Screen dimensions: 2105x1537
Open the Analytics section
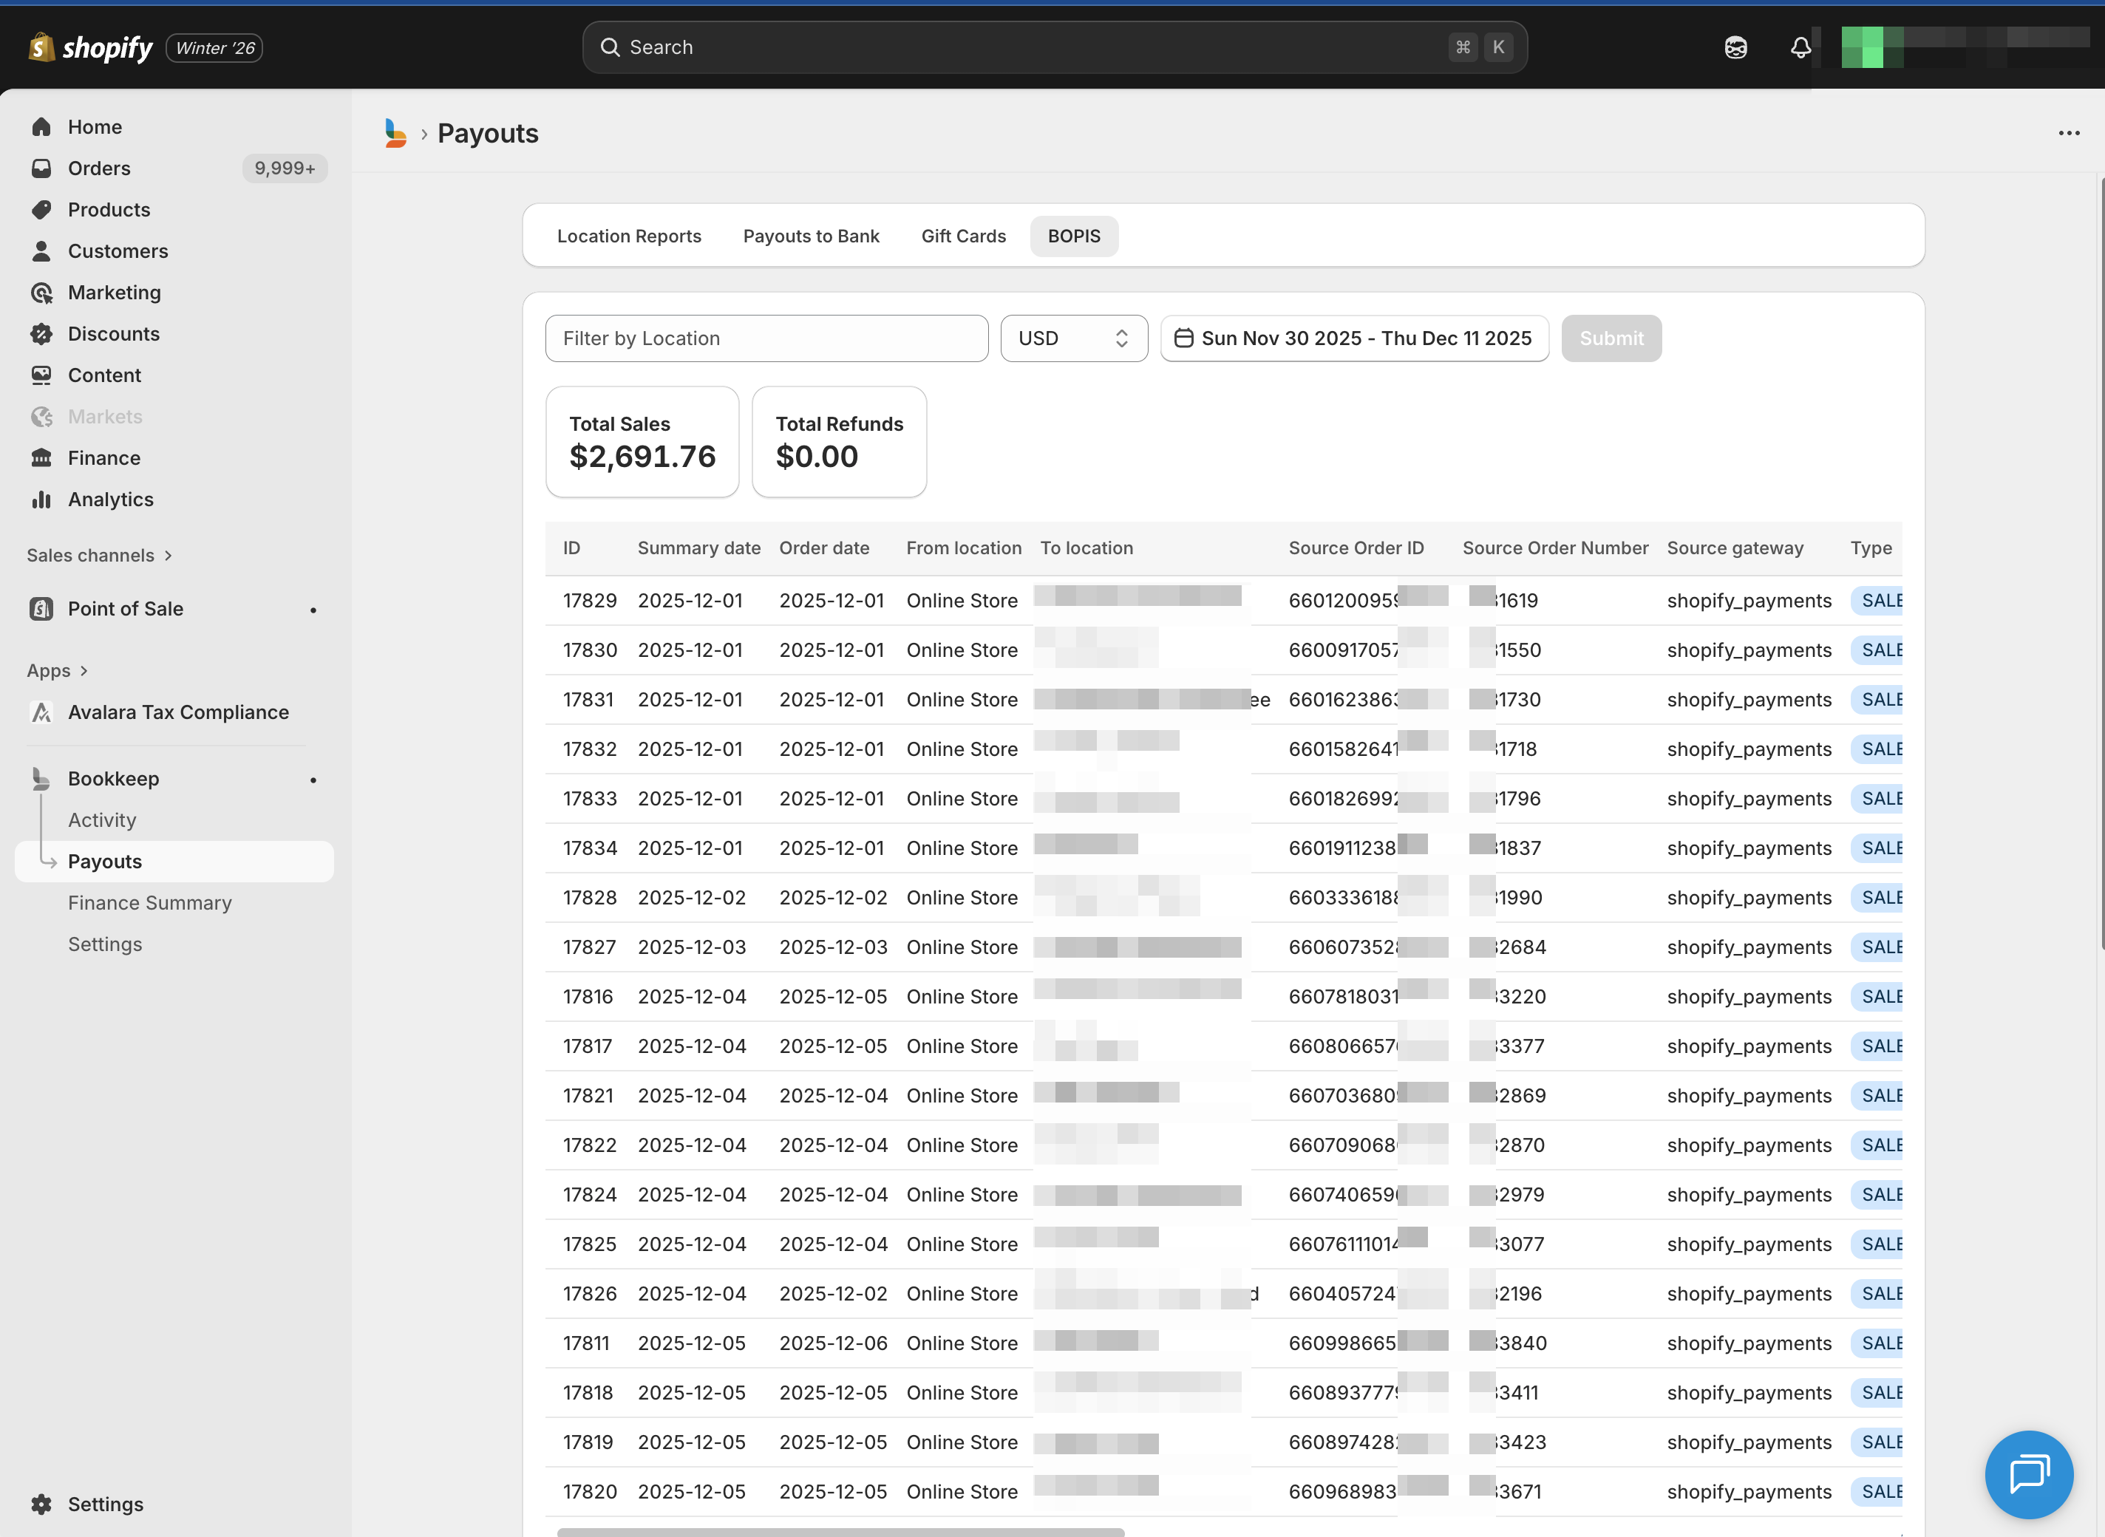pos(111,500)
